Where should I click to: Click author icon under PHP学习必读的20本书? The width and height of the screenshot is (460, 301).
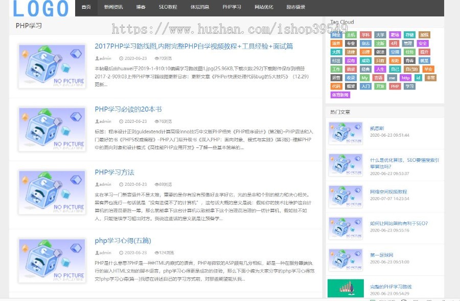[x=97, y=121]
